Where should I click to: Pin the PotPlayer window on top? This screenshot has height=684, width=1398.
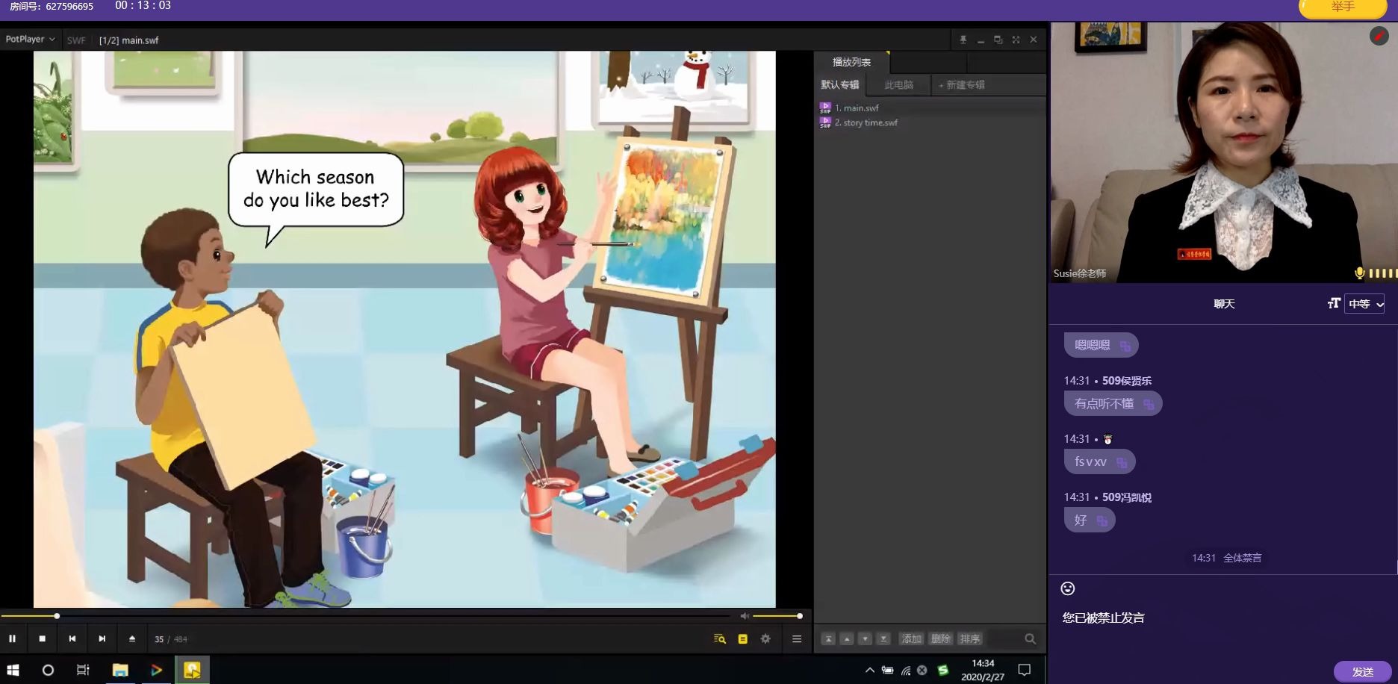(963, 40)
